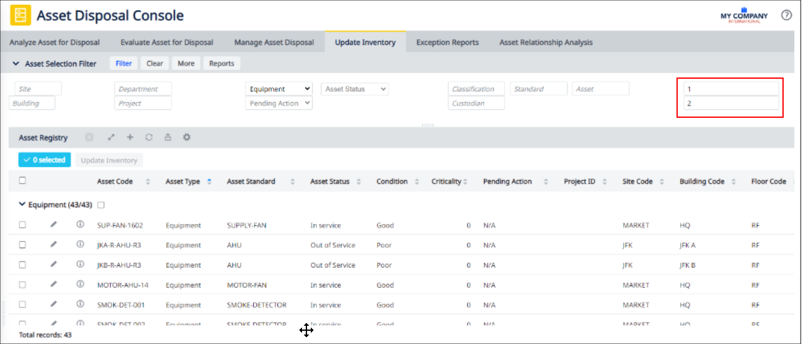The height and width of the screenshot is (344, 807).
Task: Open Asset Registry gear settings
Action: [187, 137]
